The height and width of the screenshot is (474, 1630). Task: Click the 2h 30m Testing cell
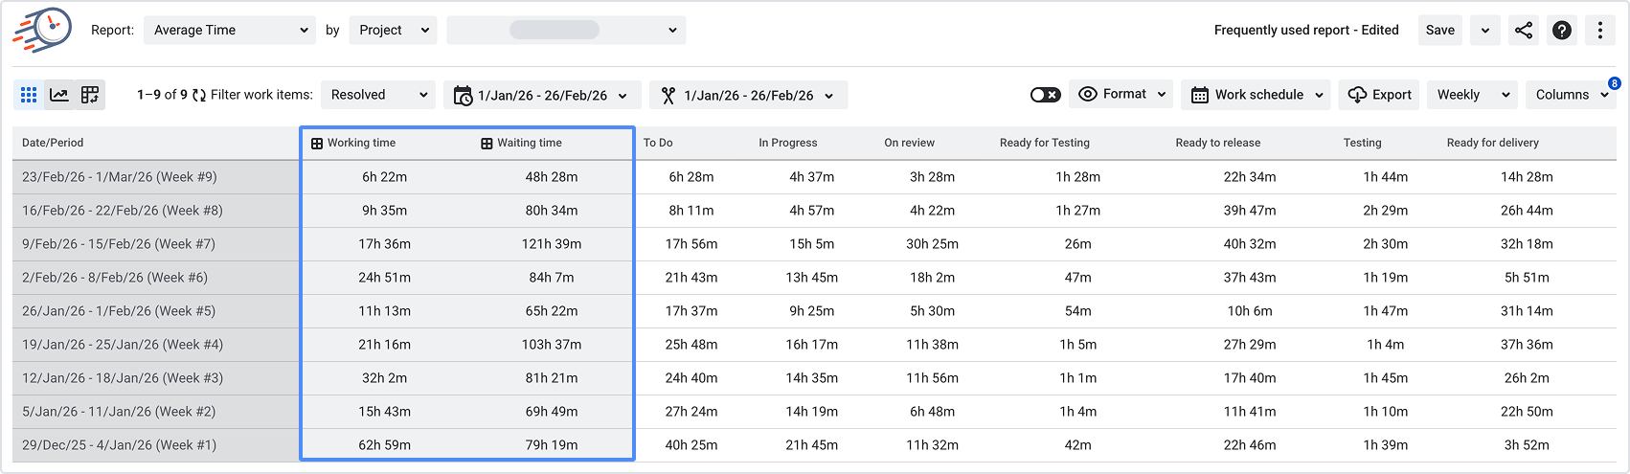(x=1386, y=244)
